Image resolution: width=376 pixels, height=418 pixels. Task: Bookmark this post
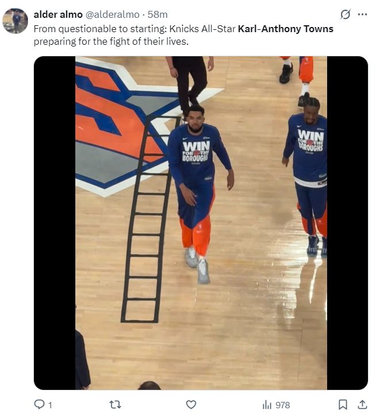point(343,405)
